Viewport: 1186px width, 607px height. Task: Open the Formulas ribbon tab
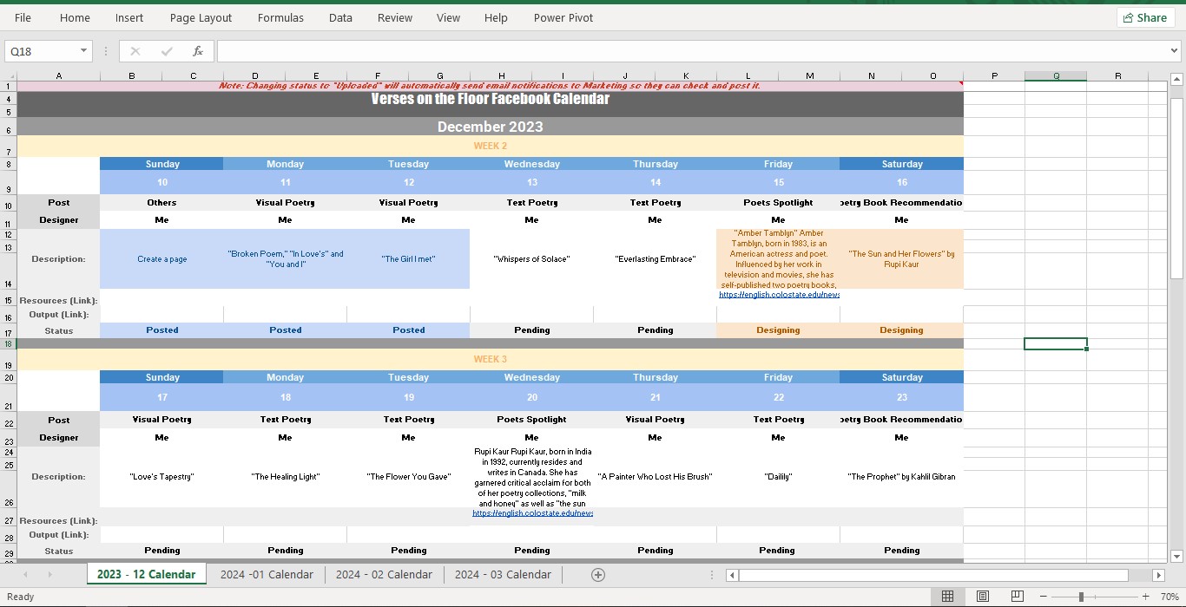tap(280, 17)
